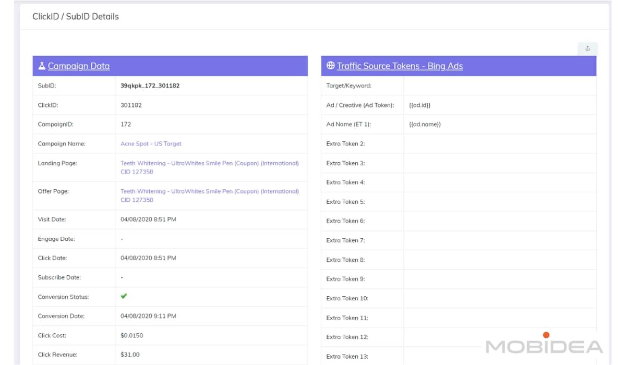This screenshot has height=365, width=626.
Task: Click the Extra Token 4: label
Action: pyautogui.click(x=346, y=182)
